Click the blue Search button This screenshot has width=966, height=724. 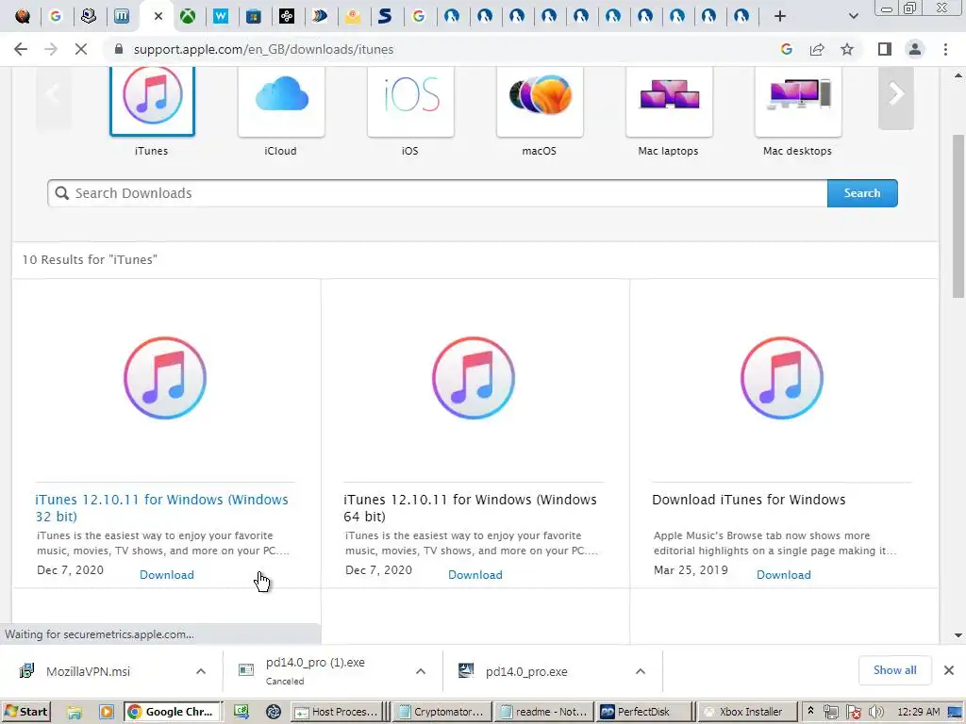click(862, 193)
